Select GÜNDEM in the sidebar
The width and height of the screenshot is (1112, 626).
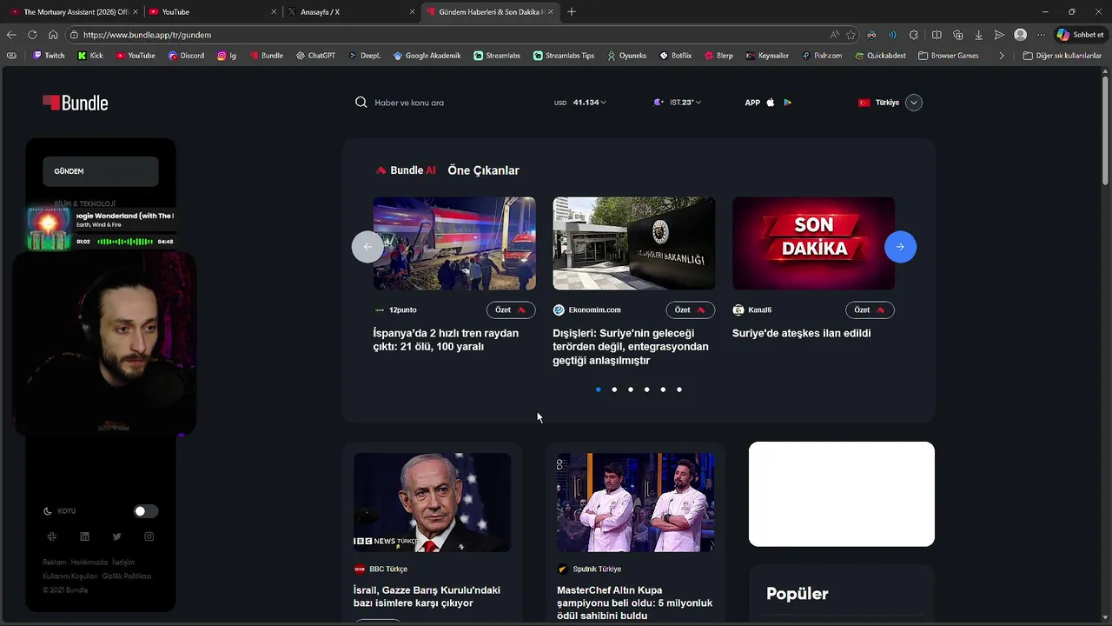101,171
